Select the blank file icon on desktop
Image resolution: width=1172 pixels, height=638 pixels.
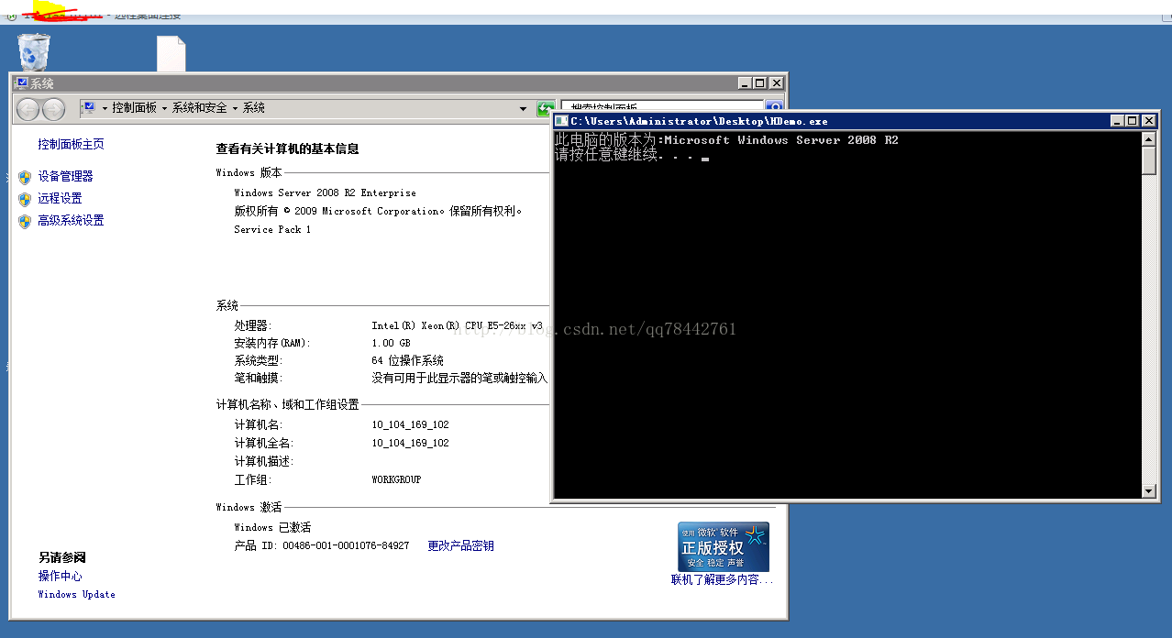tap(171, 54)
